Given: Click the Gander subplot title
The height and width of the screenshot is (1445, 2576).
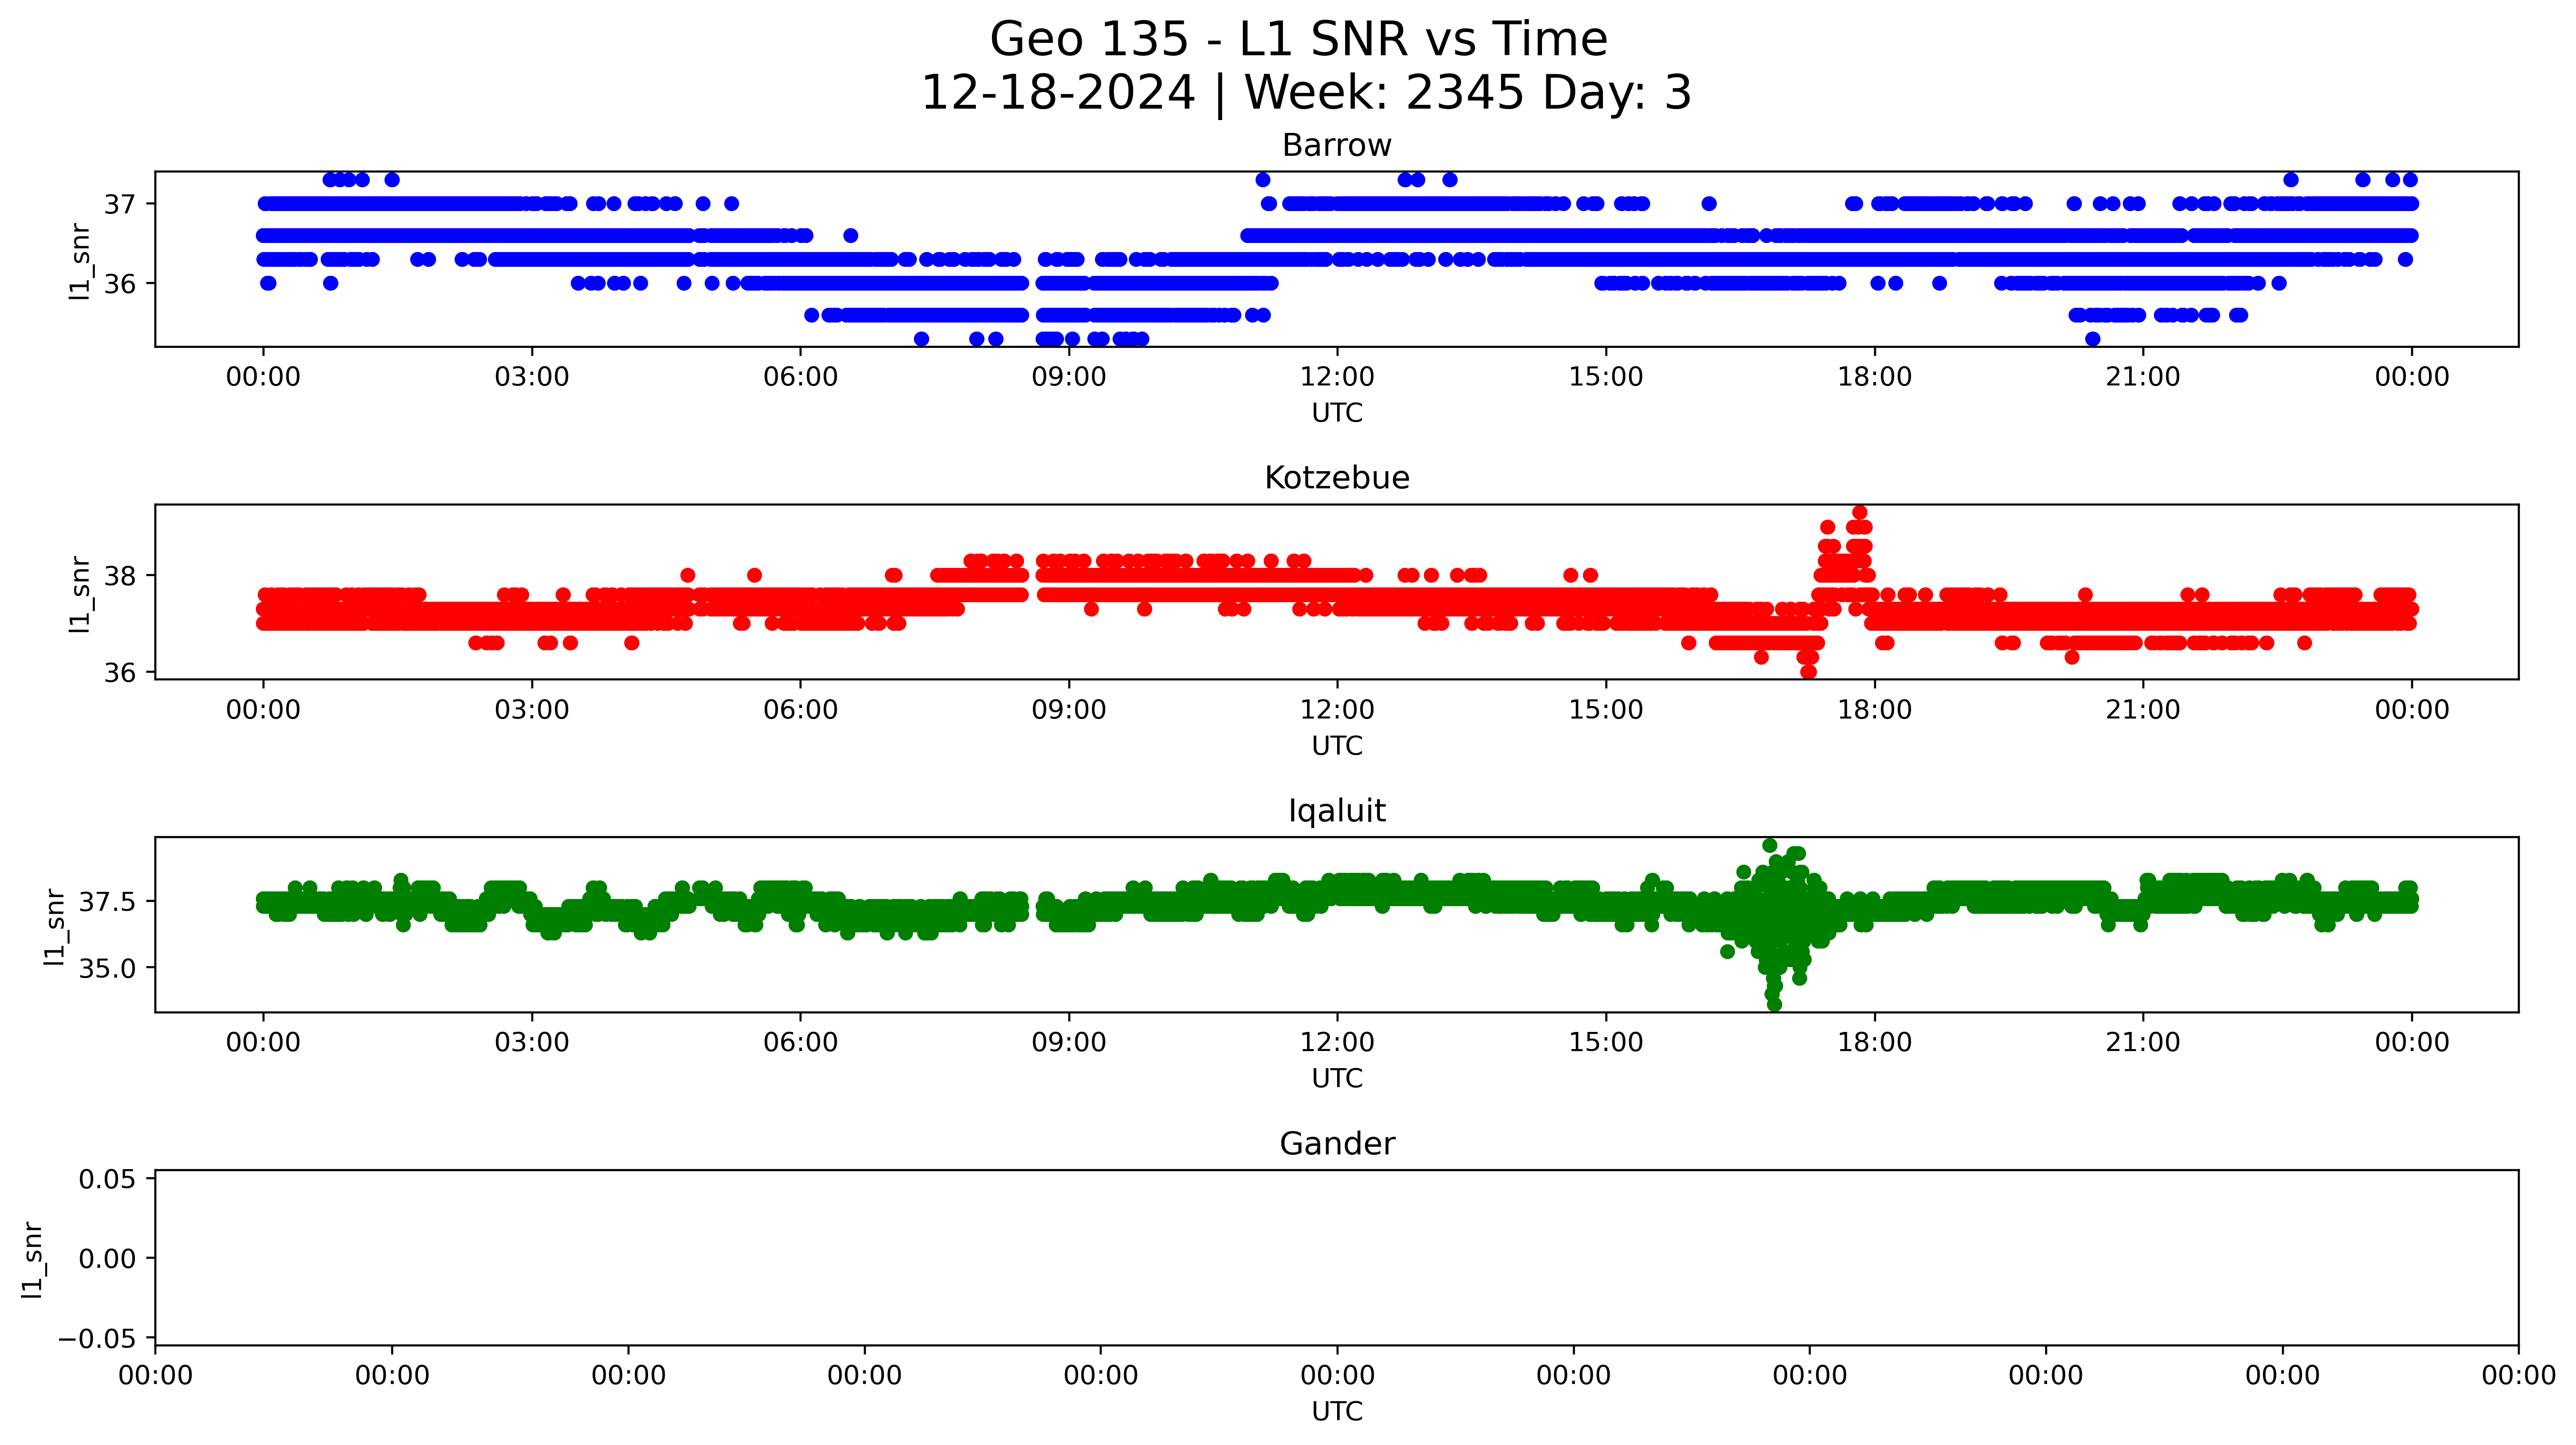Looking at the screenshot, I should point(1336,1144).
